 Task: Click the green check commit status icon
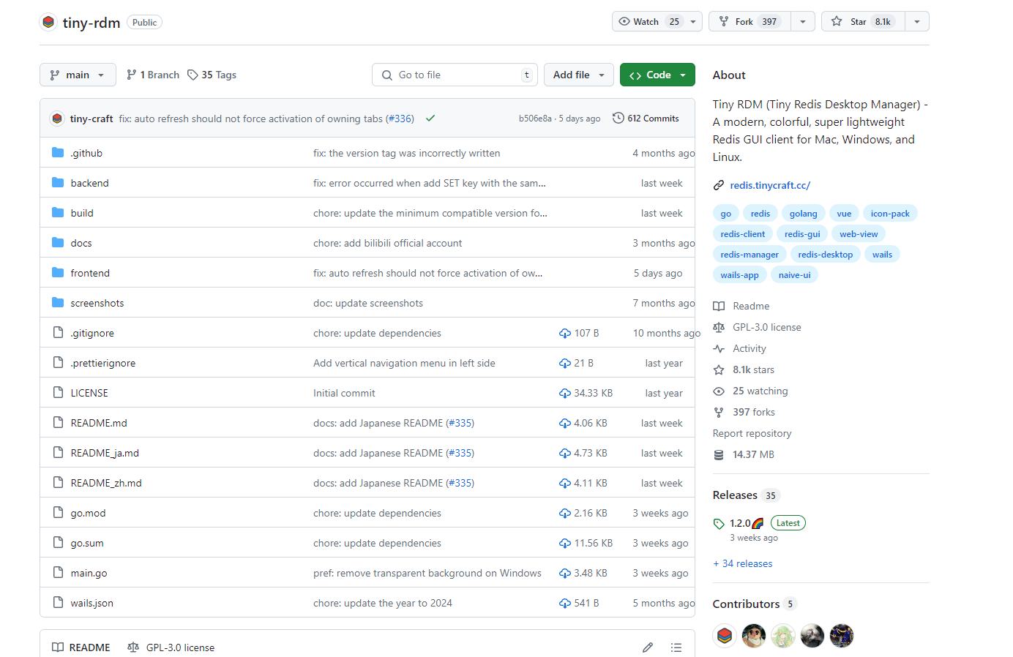pos(430,119)
